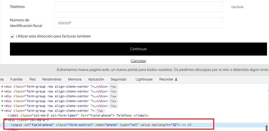Click the DevTools vertical scrollbar thumb

266,128
